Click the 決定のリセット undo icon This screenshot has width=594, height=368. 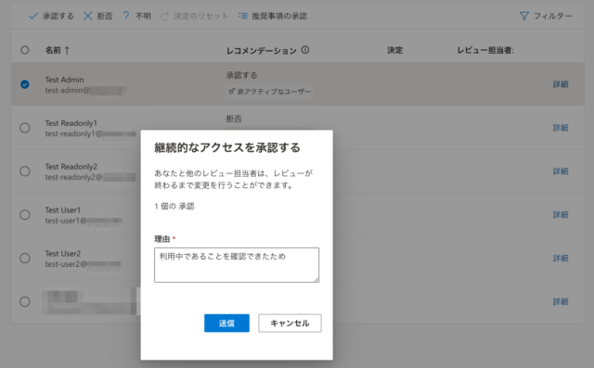[x=164, y=16]
